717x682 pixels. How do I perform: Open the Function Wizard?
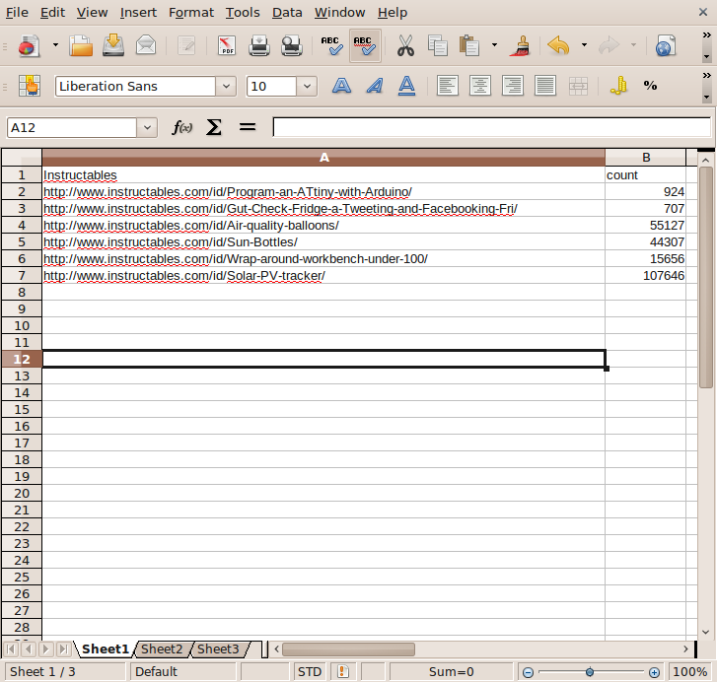(182, 127)
